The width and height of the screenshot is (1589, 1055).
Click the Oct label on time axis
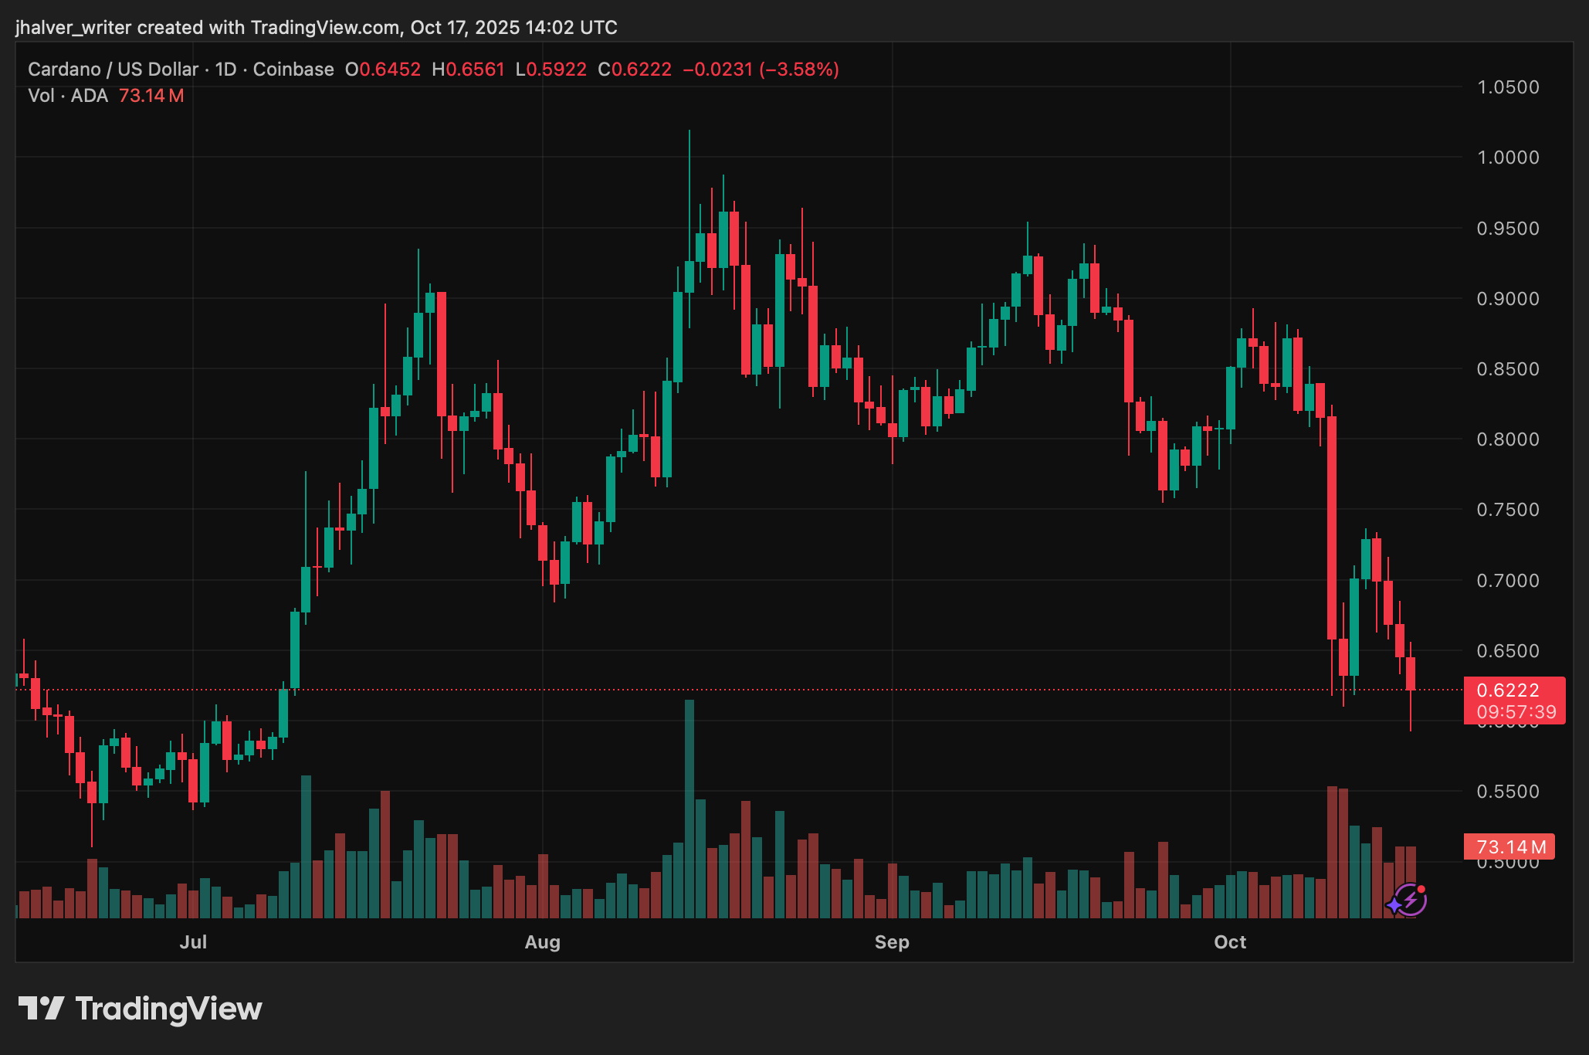tap(1230, 942)
